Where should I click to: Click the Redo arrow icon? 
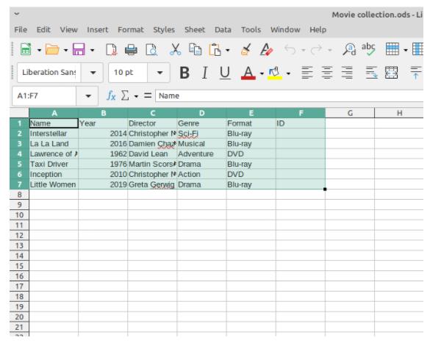(x=316, y=50)
